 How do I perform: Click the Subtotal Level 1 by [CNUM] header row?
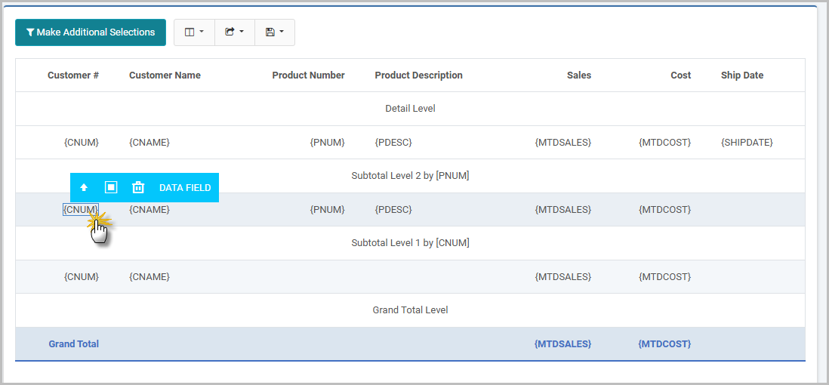tap(410, 243)
